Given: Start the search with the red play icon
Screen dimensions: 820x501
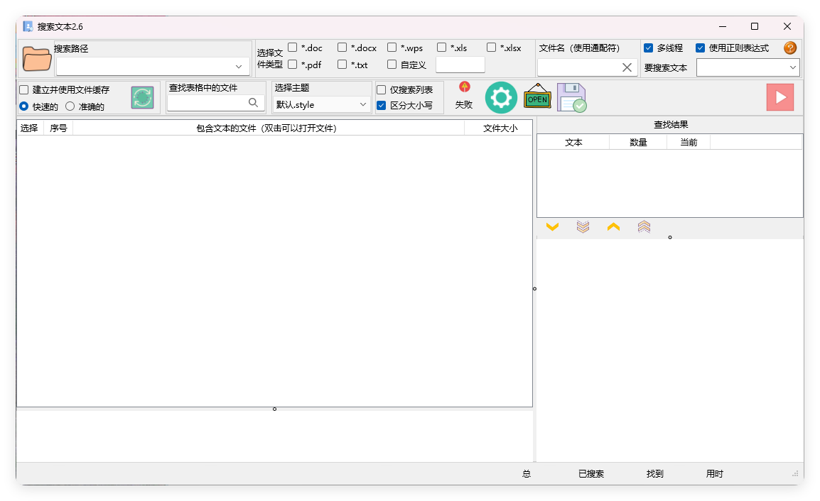Looking at the screenshot, I should (779, 97).
